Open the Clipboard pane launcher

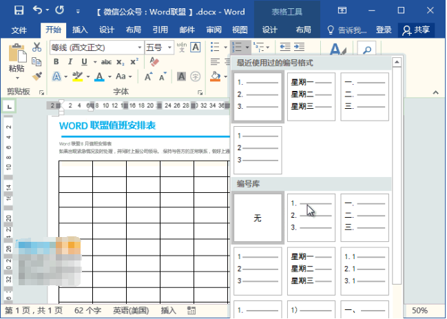pyautogui.click(x=41, y=92)
